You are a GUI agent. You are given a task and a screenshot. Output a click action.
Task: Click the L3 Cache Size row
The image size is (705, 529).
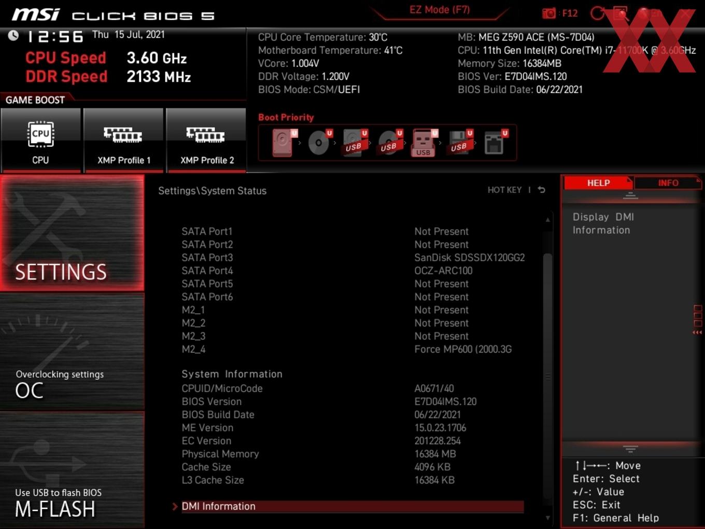coord(353,480)
